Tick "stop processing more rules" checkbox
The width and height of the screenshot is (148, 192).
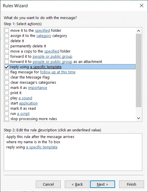coord(7,119)
